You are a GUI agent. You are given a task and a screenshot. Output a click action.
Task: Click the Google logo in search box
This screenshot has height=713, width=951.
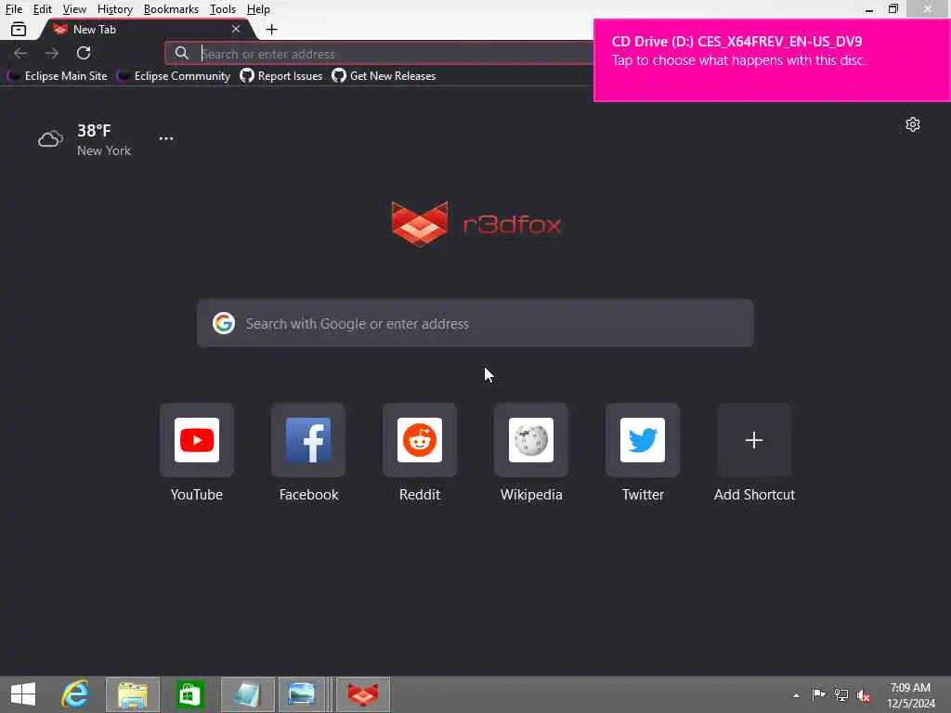pos(224,323)
